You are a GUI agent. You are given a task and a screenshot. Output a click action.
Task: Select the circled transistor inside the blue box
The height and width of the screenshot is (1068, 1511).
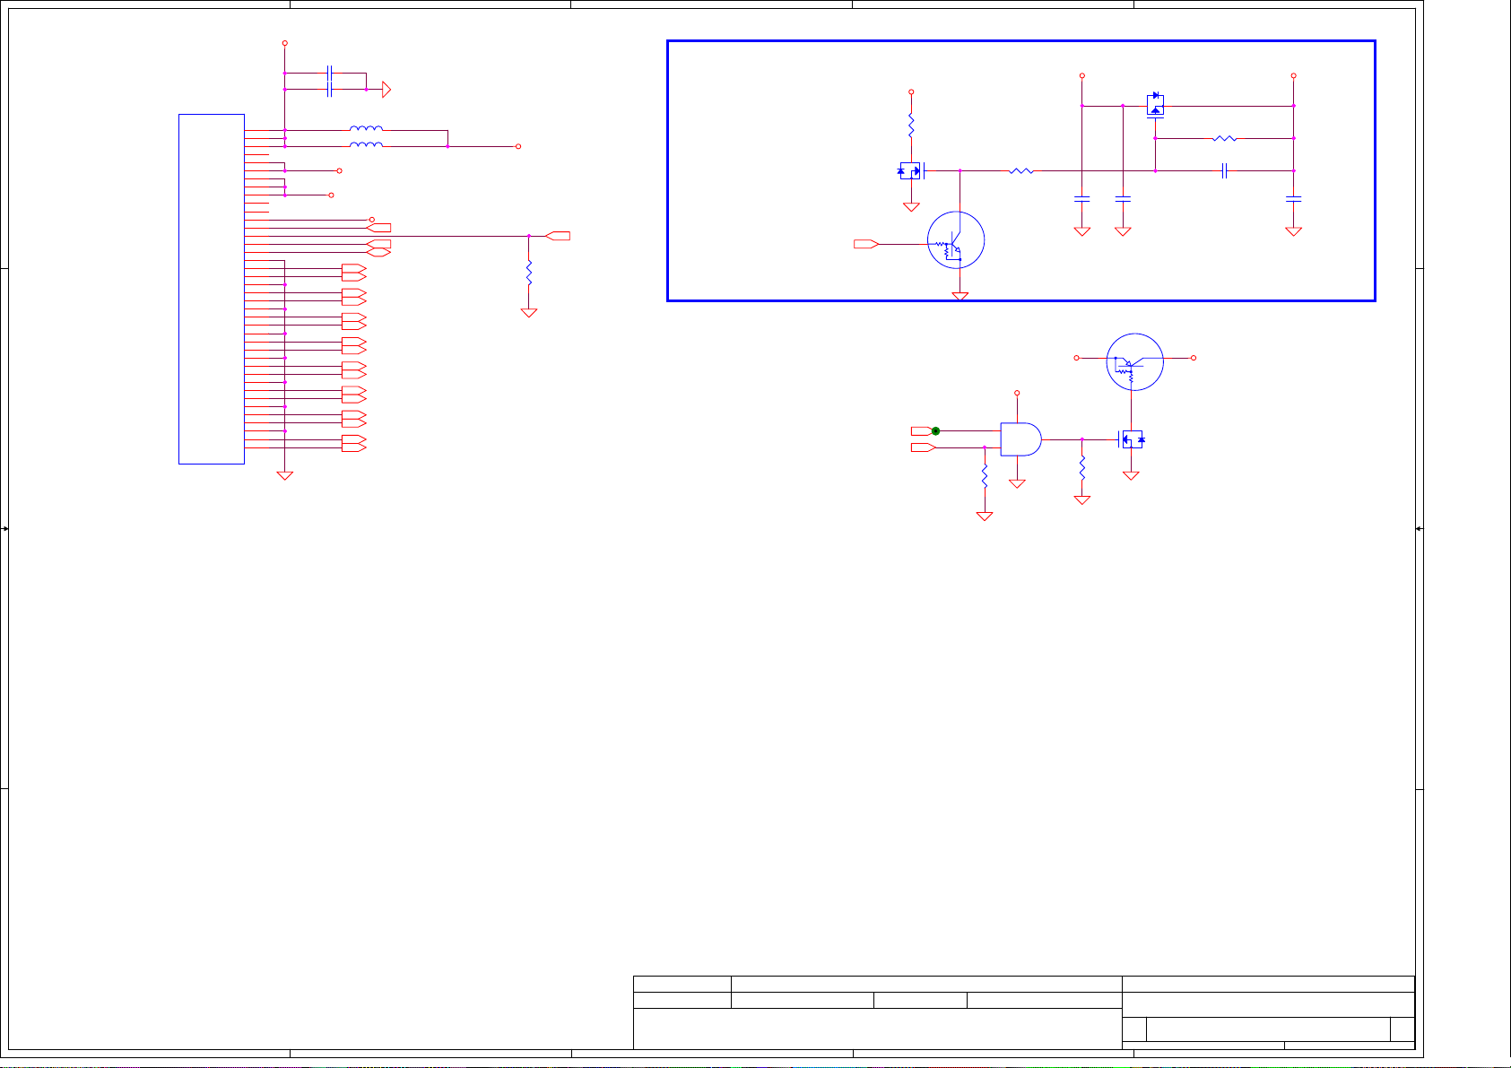956,240
